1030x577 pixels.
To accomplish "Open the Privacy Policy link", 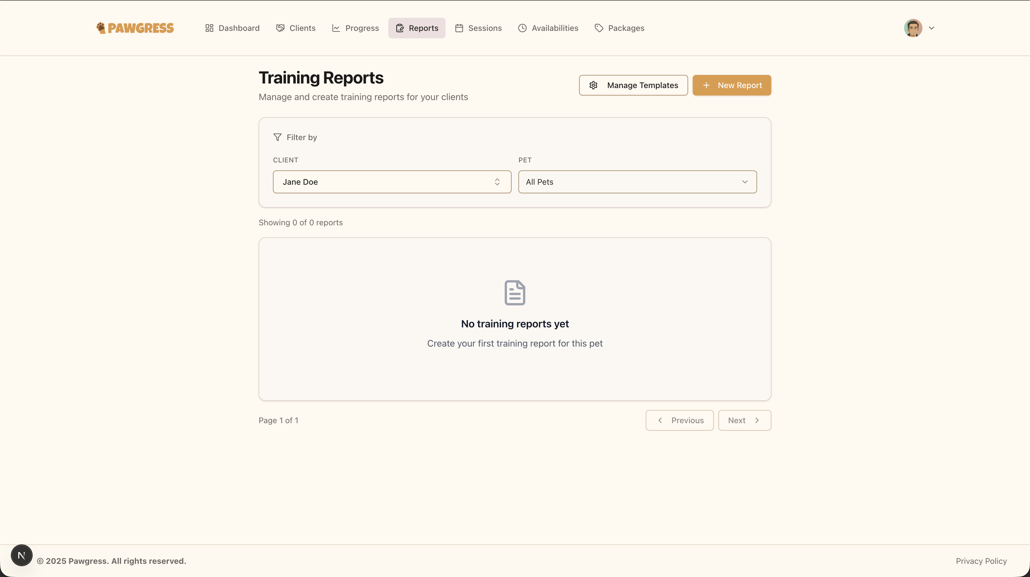I will (981, 561).
